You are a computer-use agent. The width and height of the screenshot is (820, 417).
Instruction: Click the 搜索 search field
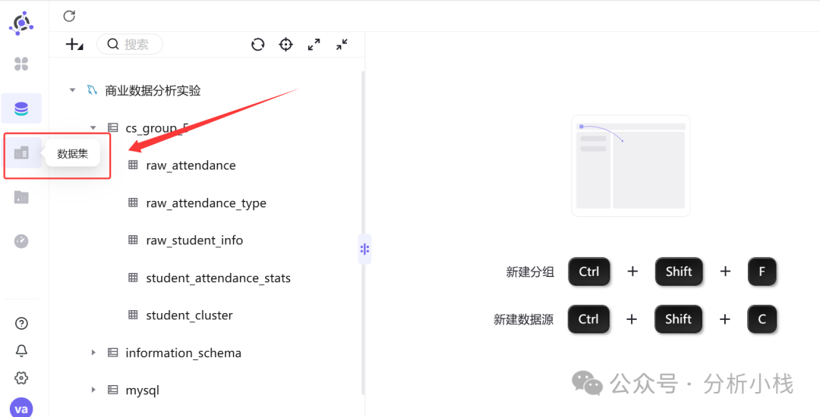130,45
